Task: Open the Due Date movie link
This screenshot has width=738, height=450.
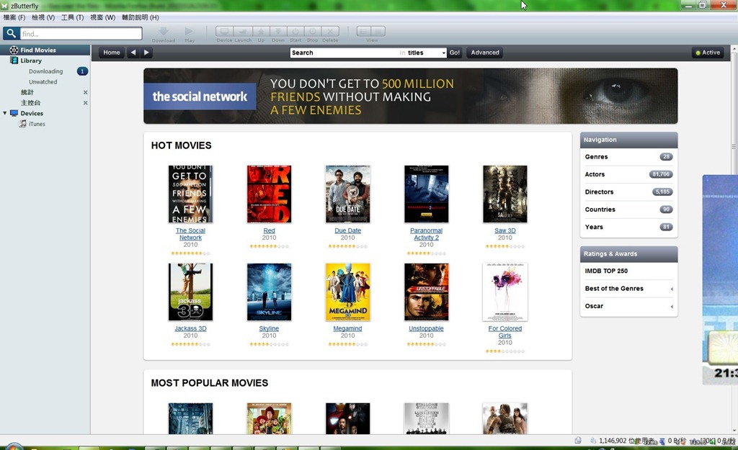Action: (348, 230)
